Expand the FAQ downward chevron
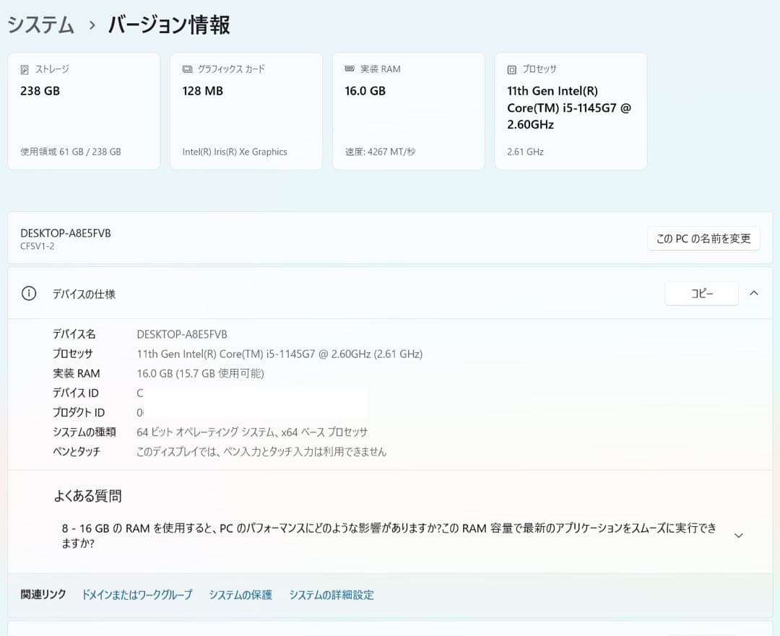The image size is (780, 636). click(738, 536)
